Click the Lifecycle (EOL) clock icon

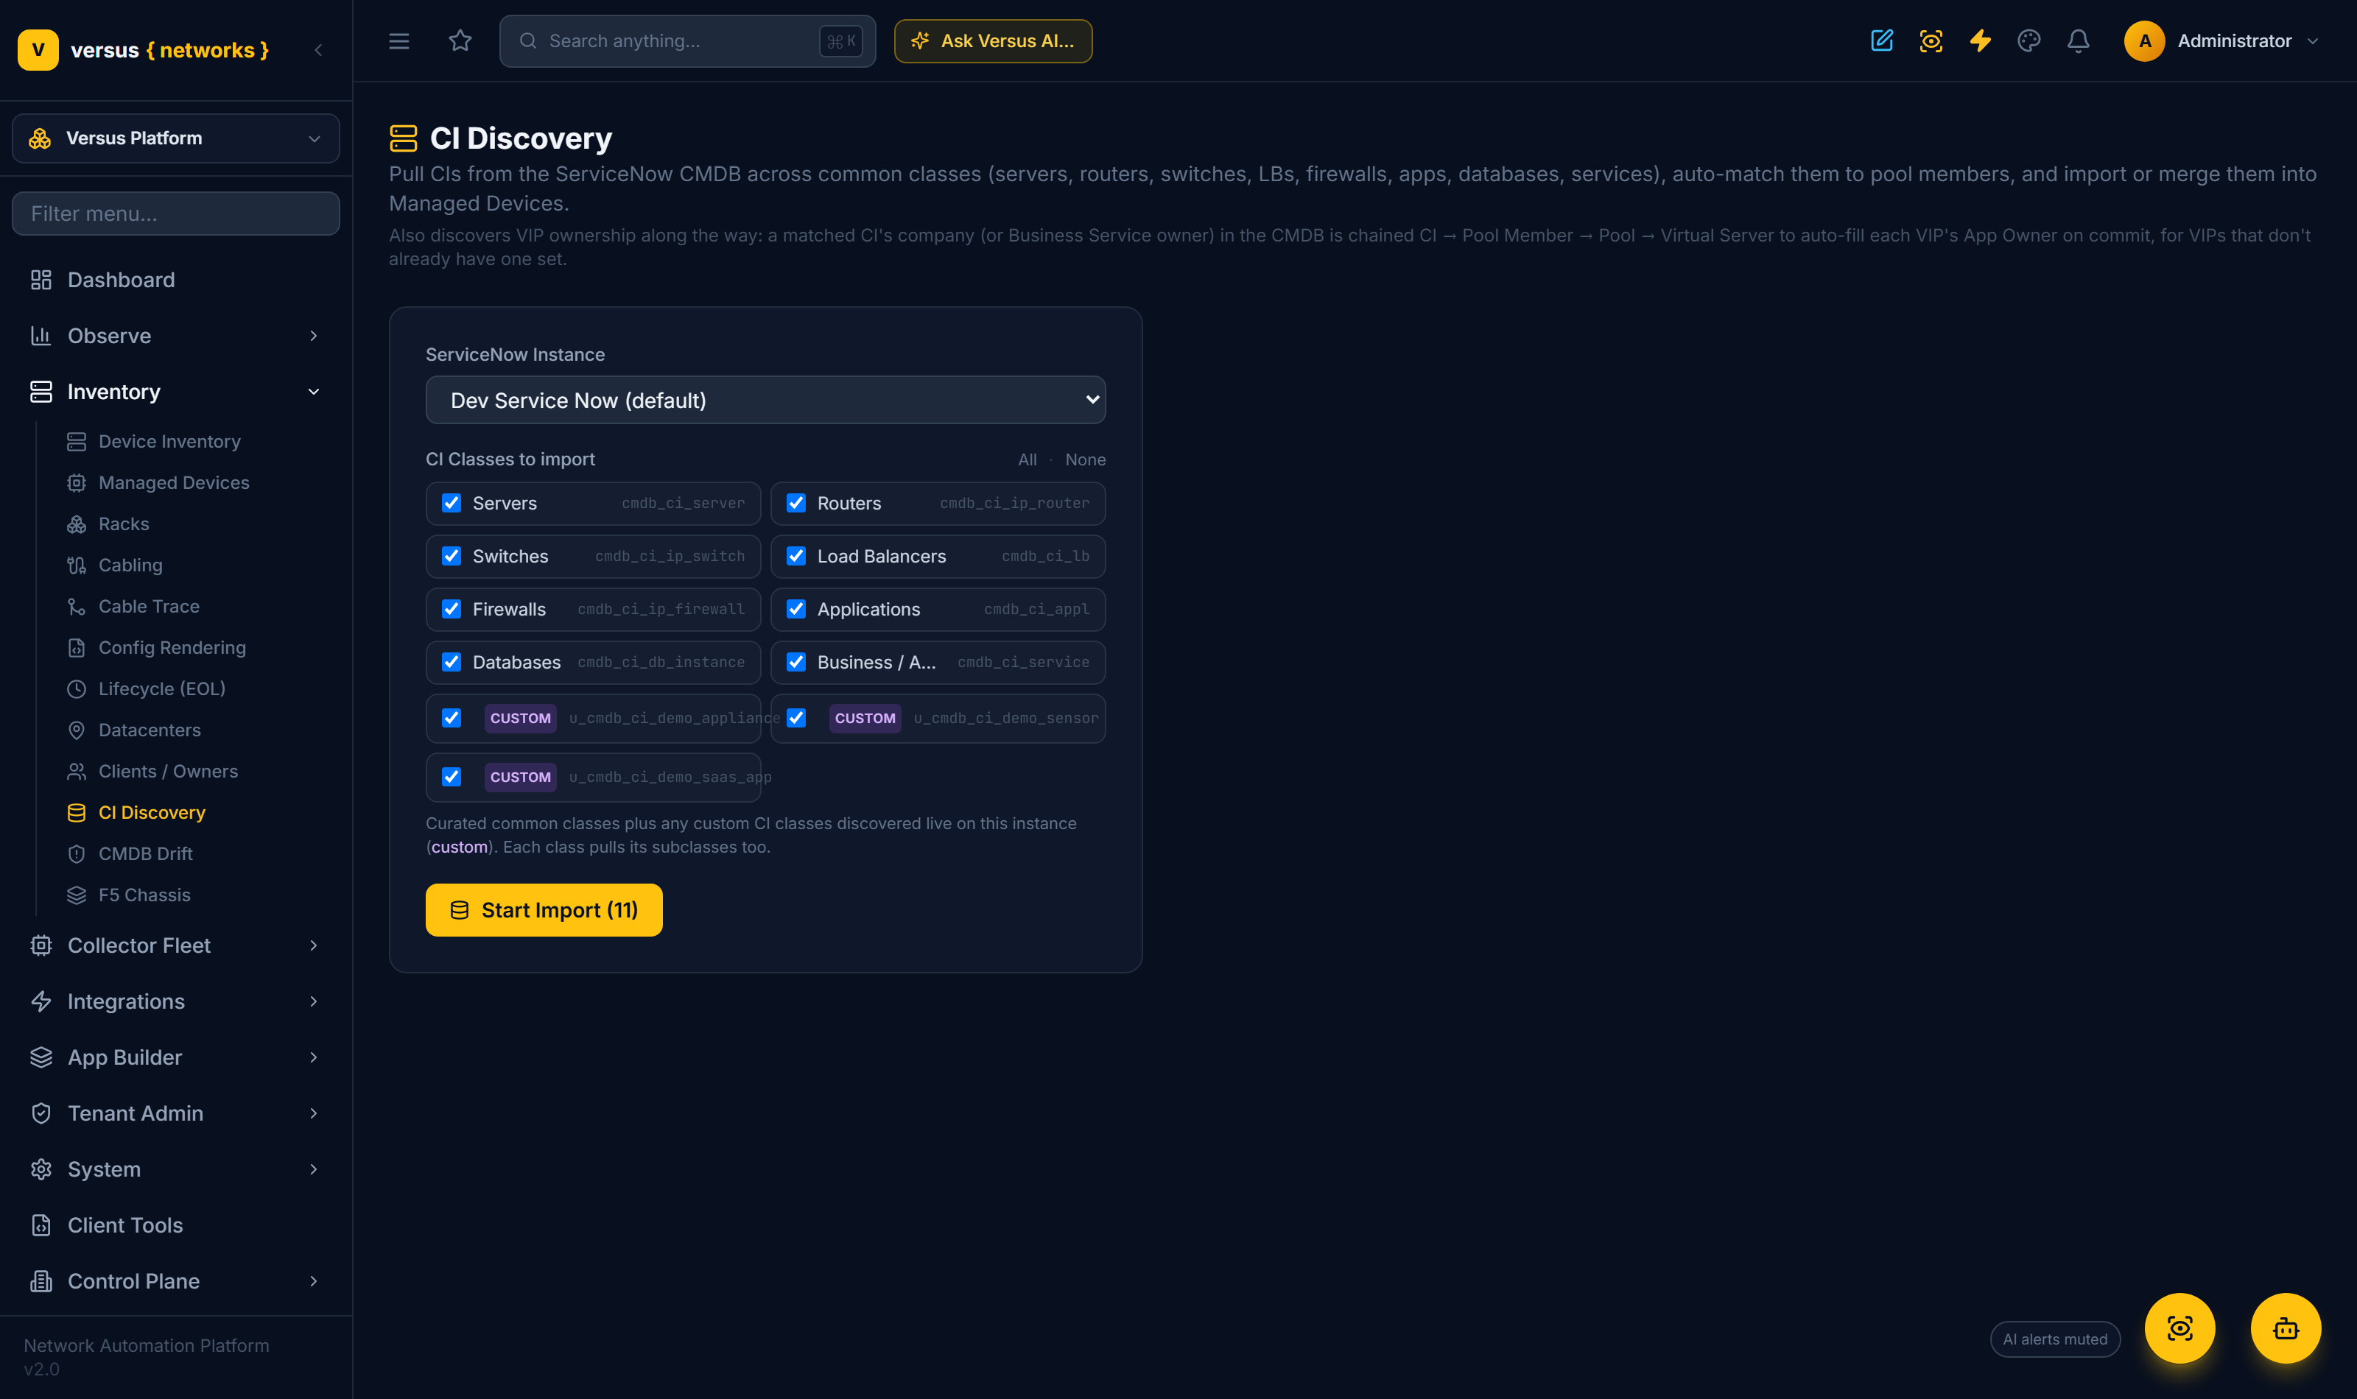click(77, 689)
